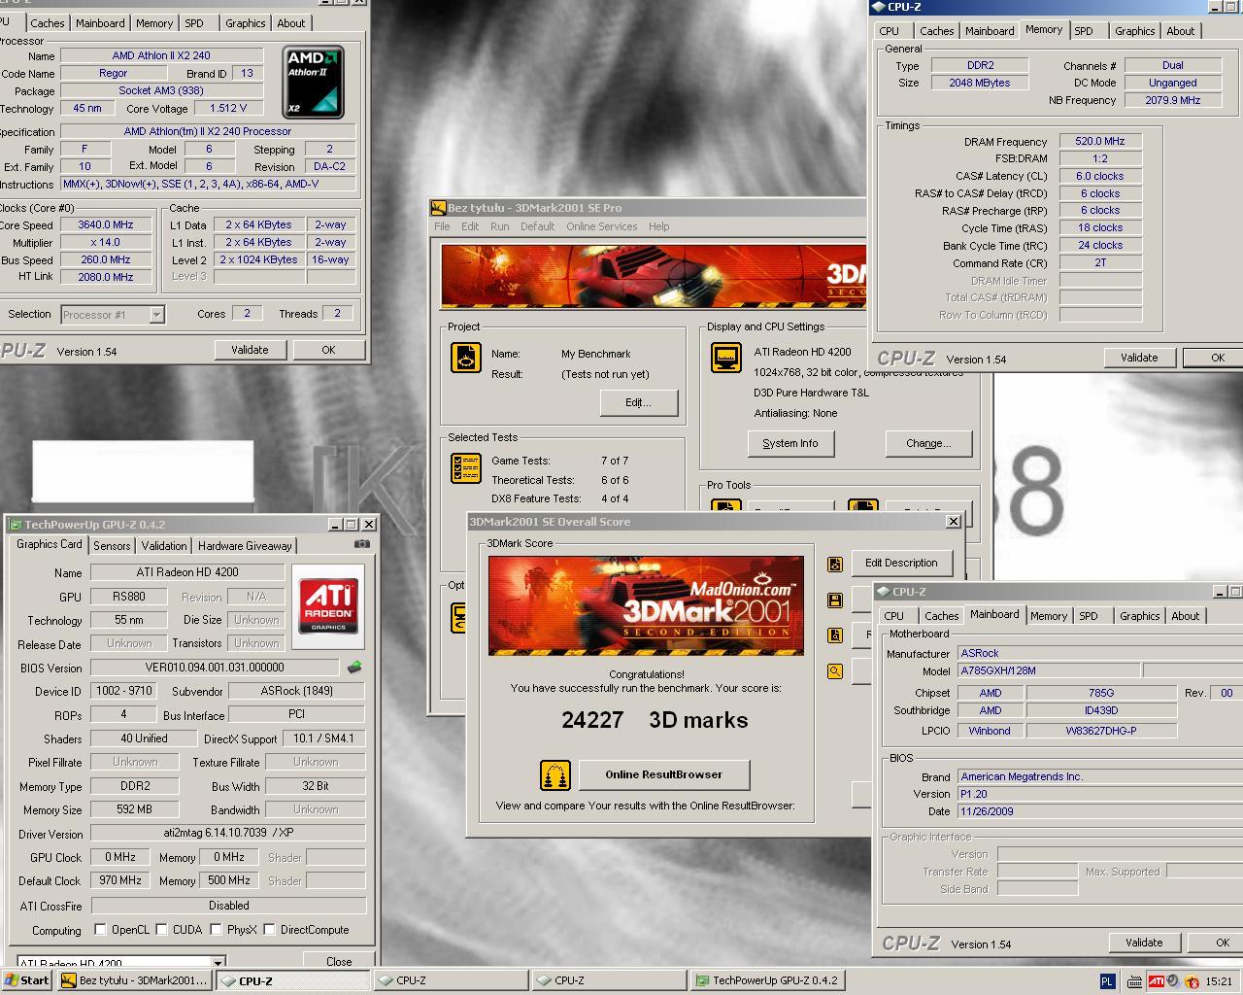Open the Default menu in 3DMark2001
The height and width of the screenshot is (995, 1243).
tap(537, 226)
